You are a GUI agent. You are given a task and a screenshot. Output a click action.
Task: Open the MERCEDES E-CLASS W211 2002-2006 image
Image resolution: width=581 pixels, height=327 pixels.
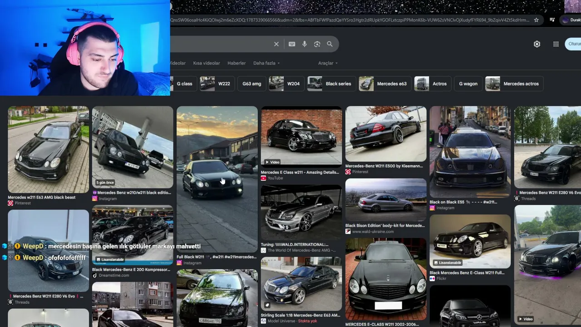[x=386, y=279]
